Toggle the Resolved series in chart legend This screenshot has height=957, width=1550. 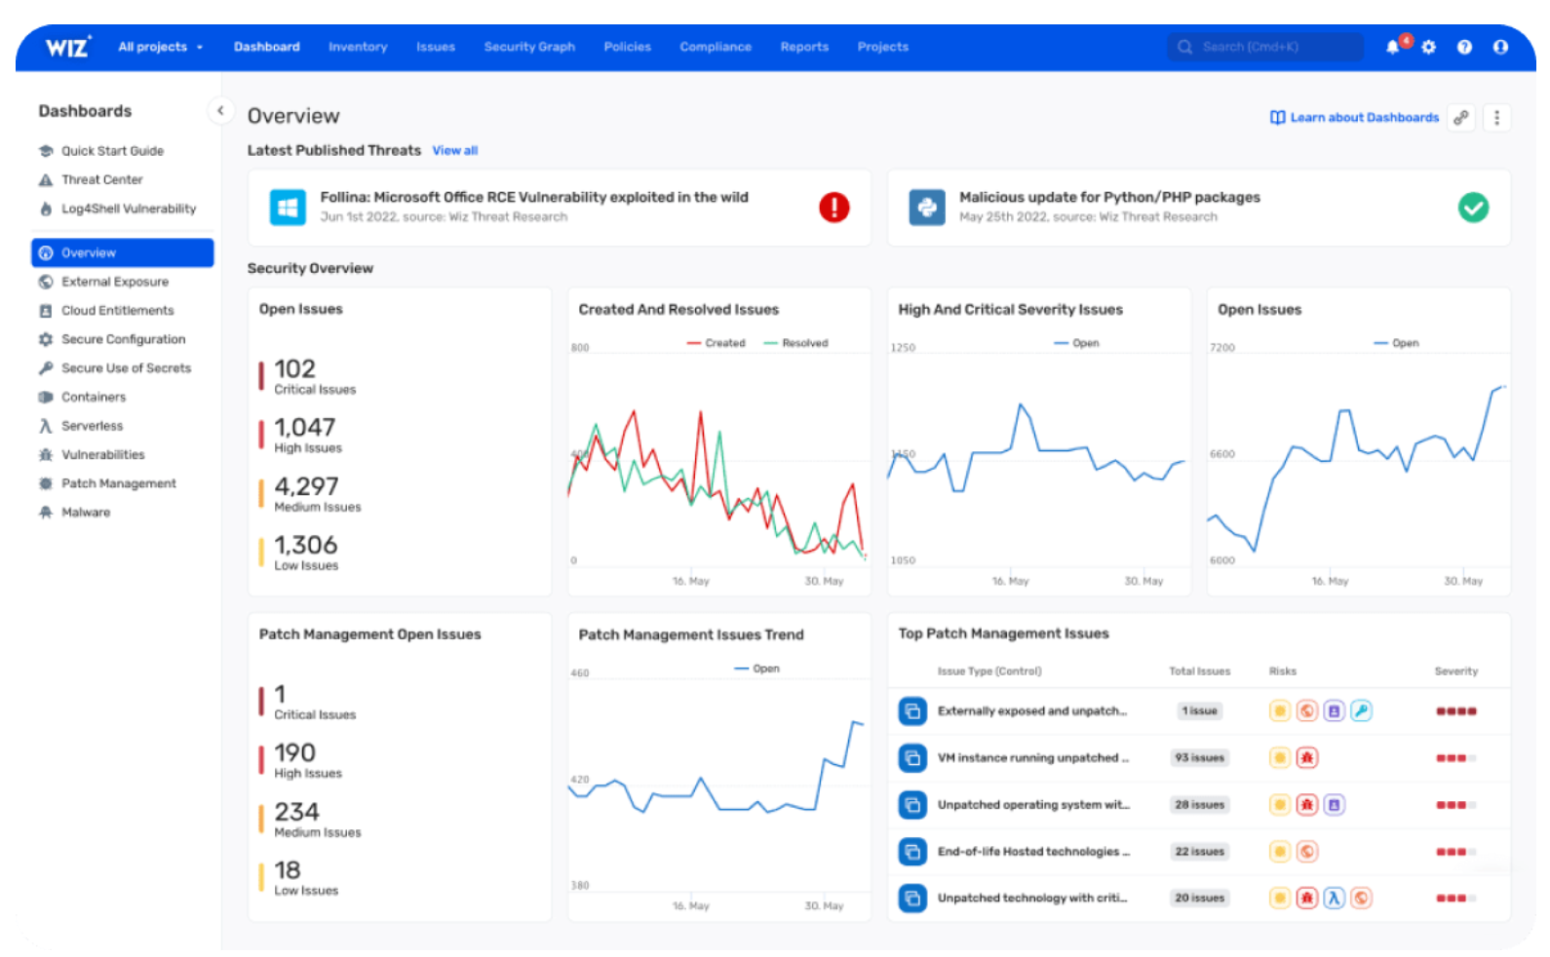click(796, 343)
